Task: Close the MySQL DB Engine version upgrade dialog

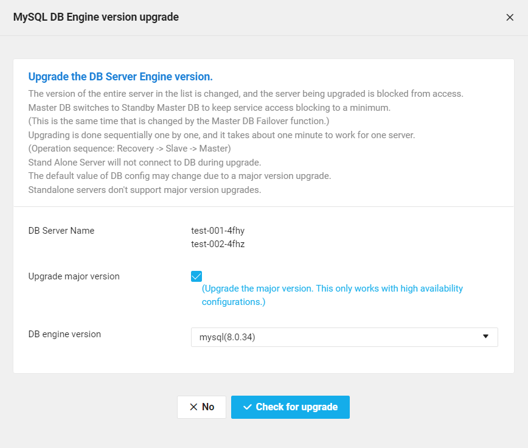Action: (510, 18)
